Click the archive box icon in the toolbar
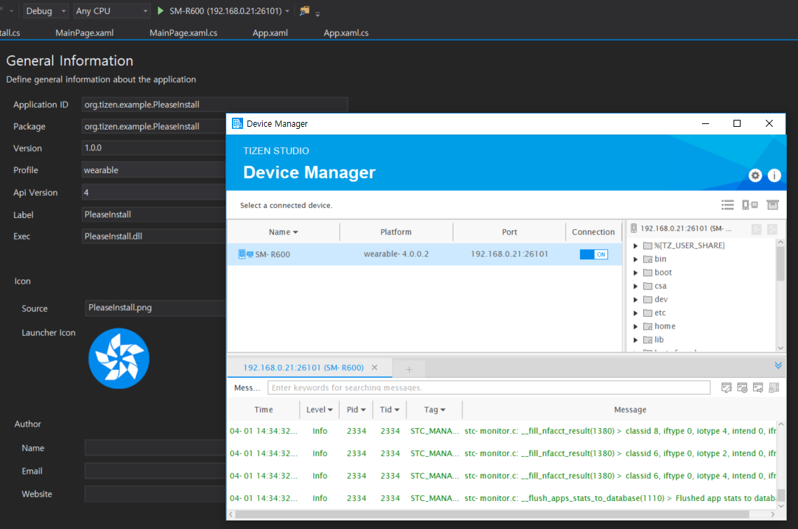The height and width of the screenshot is (529, 798). click(x=772, y=205)
